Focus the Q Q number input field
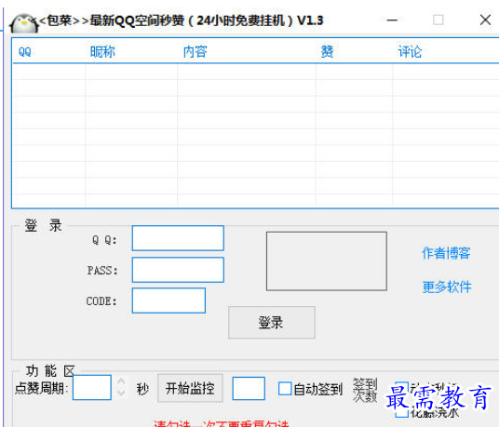The image size is (499, 427). pos(178,238)
